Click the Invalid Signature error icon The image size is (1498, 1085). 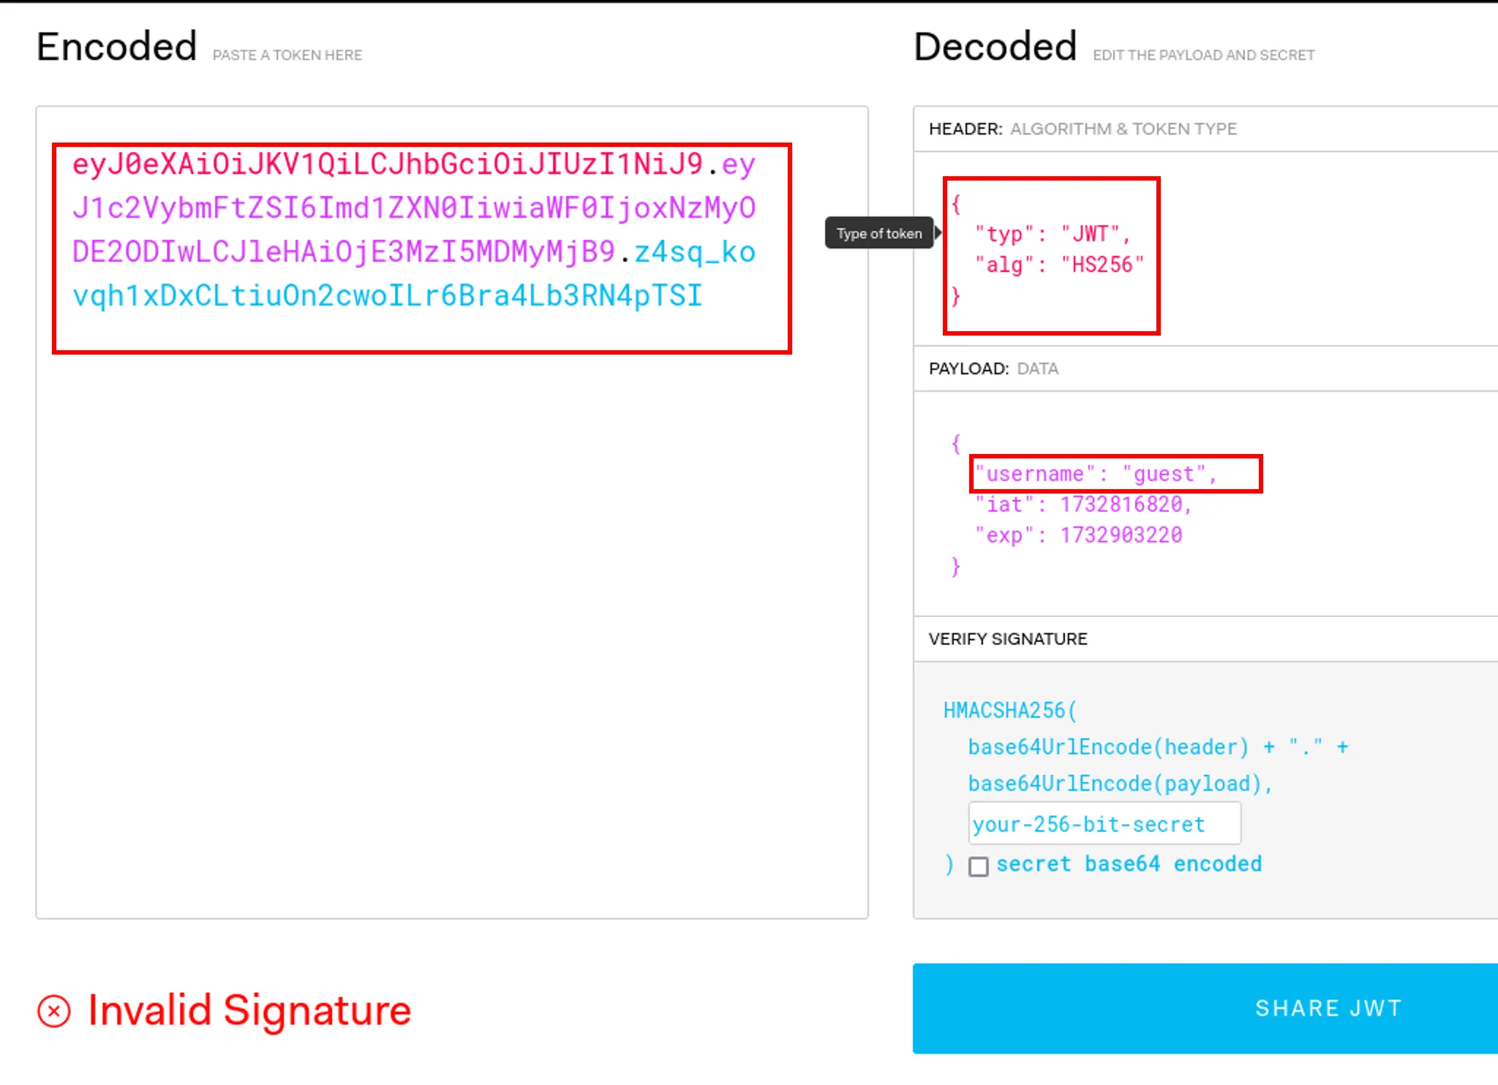[53, 1011]
